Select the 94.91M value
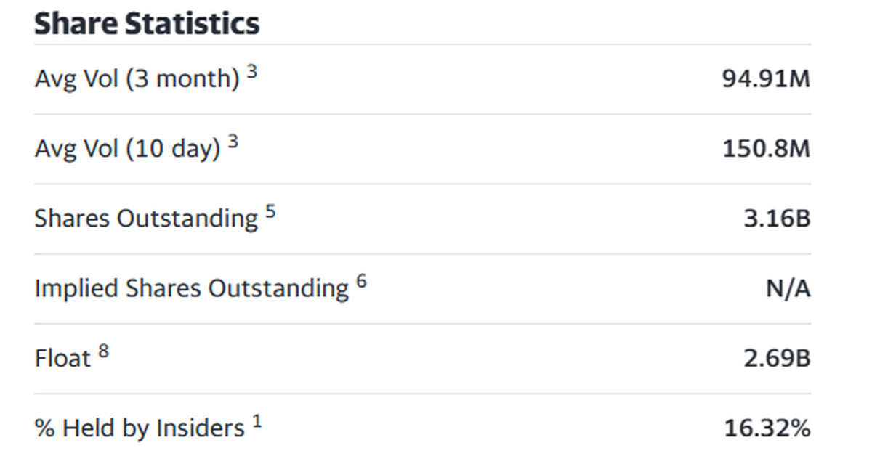This screenshot has height=456, width=872. 766,79
